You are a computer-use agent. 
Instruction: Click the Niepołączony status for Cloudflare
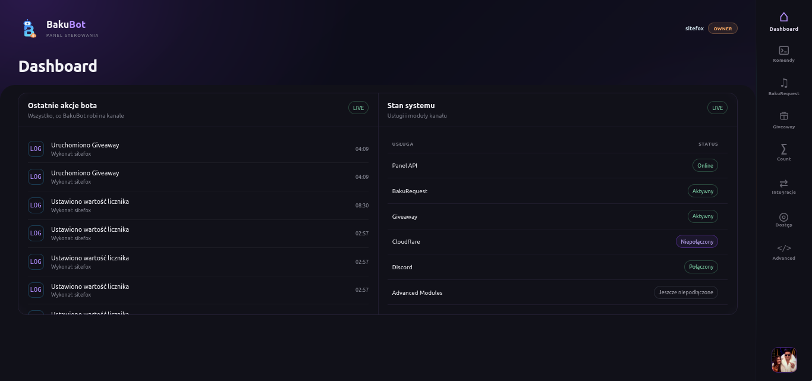(697, 241)
